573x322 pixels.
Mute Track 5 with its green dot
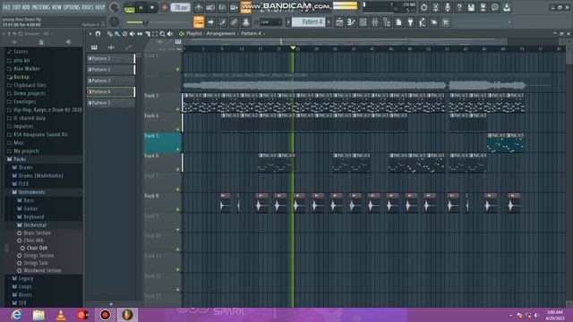coord(178,149)
